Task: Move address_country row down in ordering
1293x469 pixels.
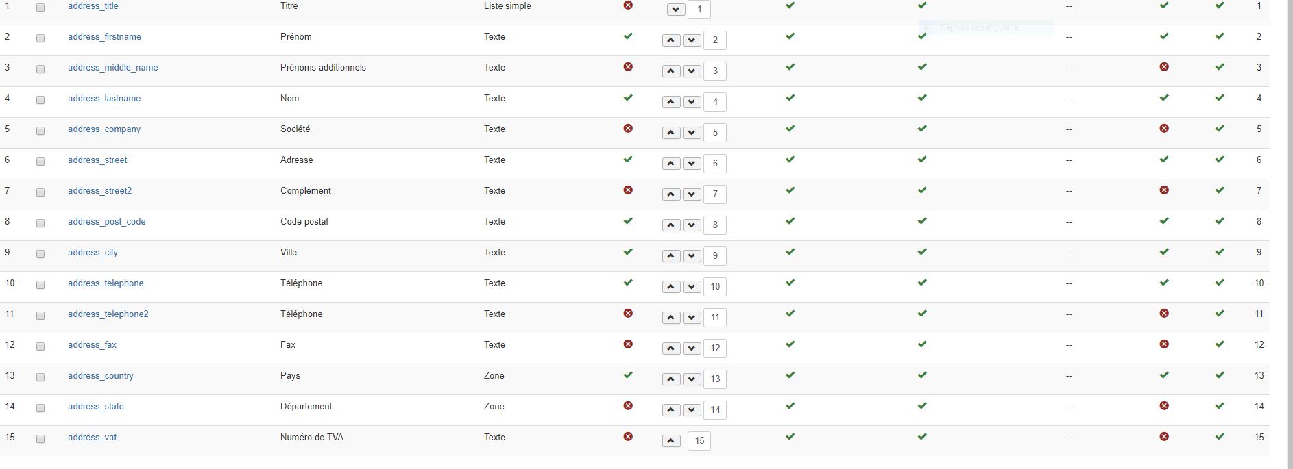Action: click(692, 379)
